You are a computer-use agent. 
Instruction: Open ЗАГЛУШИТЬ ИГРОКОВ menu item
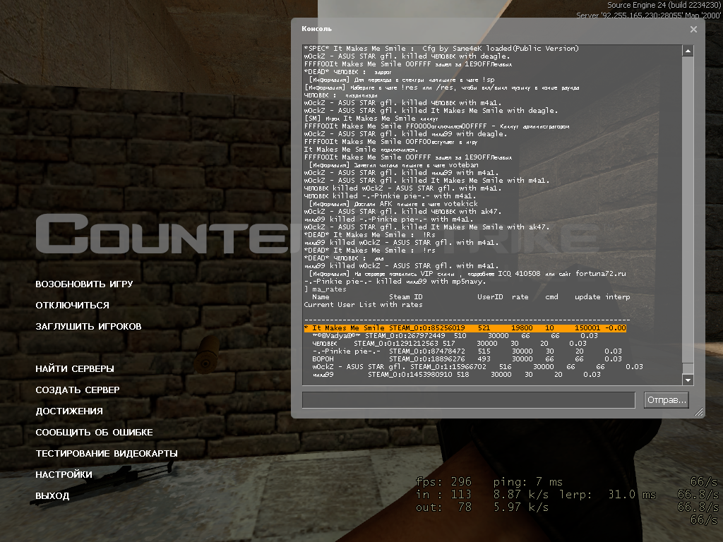point(88,327)
